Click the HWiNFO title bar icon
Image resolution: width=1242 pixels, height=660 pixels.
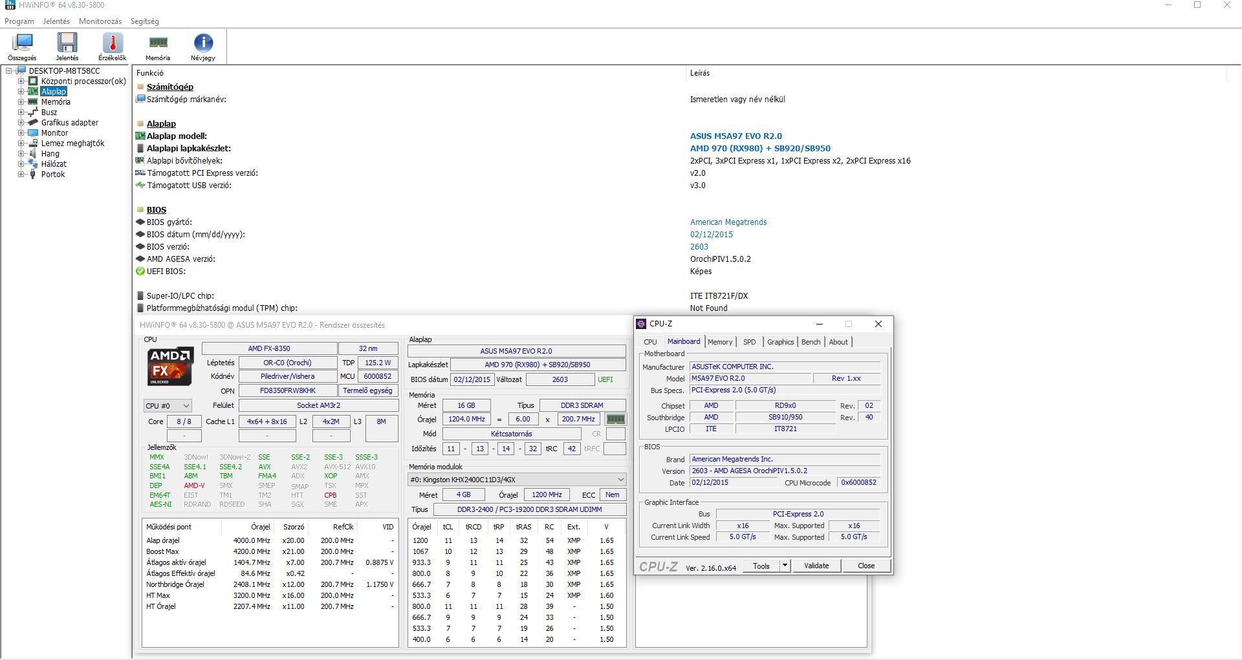[10, 5]
